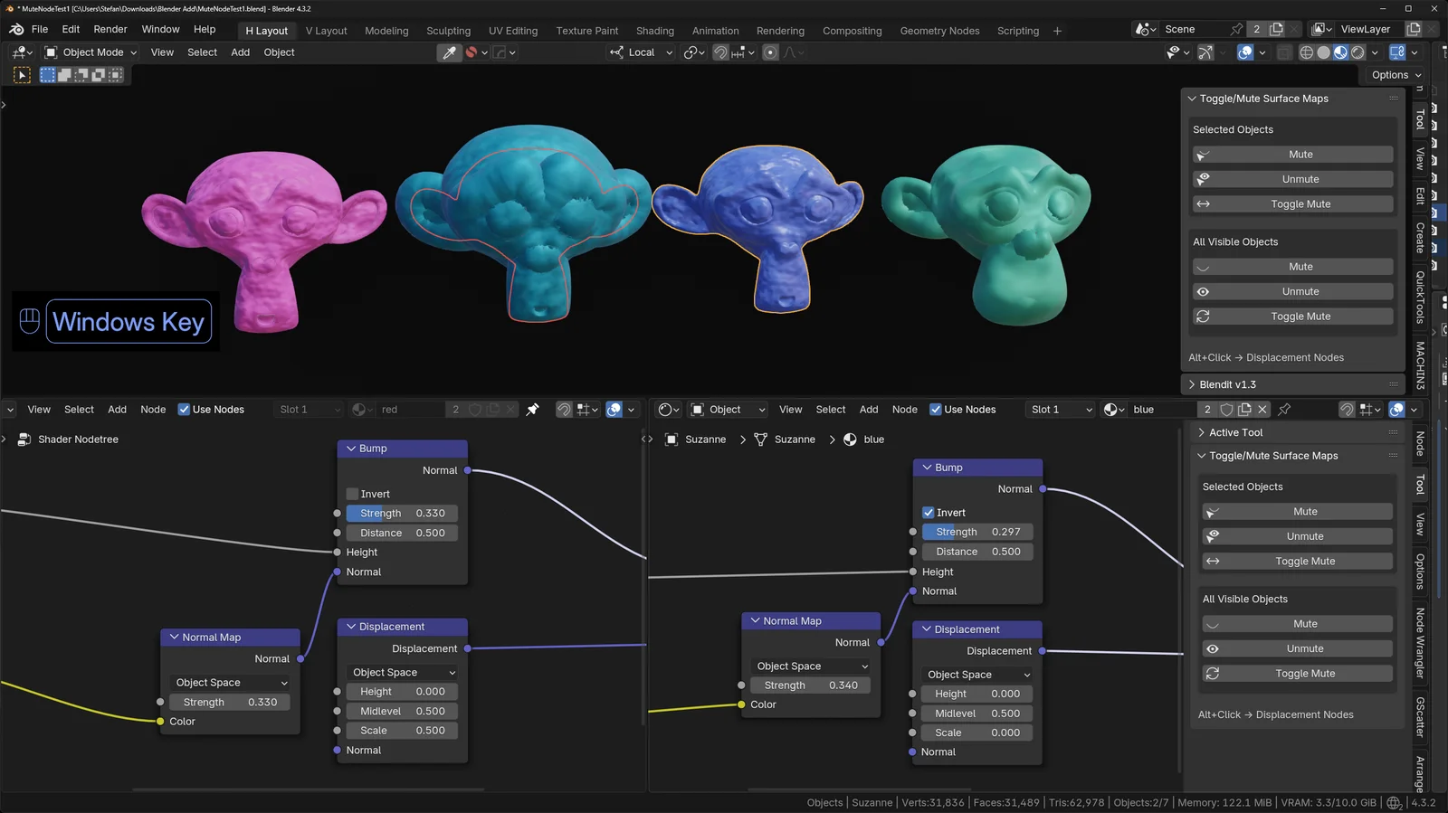The width and height of the screenshot is (1448, 813).
Task: Select material preview viewport shading
Action: click(1340, 52)
